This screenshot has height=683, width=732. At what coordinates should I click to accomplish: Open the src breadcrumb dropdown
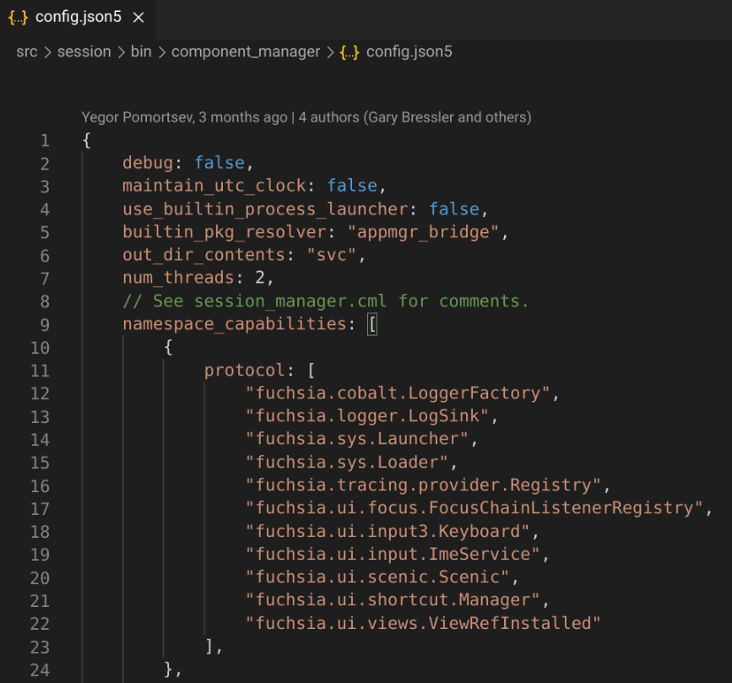26,51
